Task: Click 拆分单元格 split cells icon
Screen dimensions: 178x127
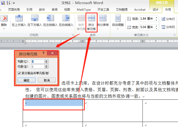Action: pos(91,18)
